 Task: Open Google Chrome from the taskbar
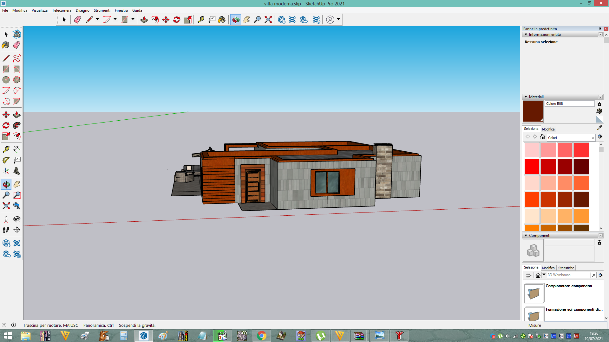[262, 336]
